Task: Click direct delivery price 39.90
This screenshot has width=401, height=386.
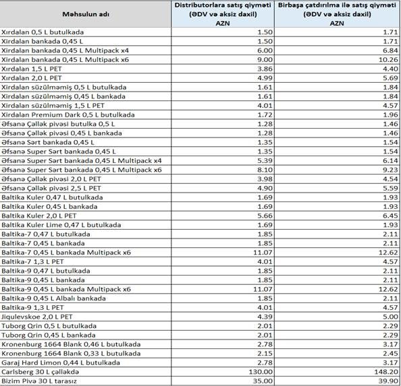Action: pyautogui.click(x=337, y=381)
